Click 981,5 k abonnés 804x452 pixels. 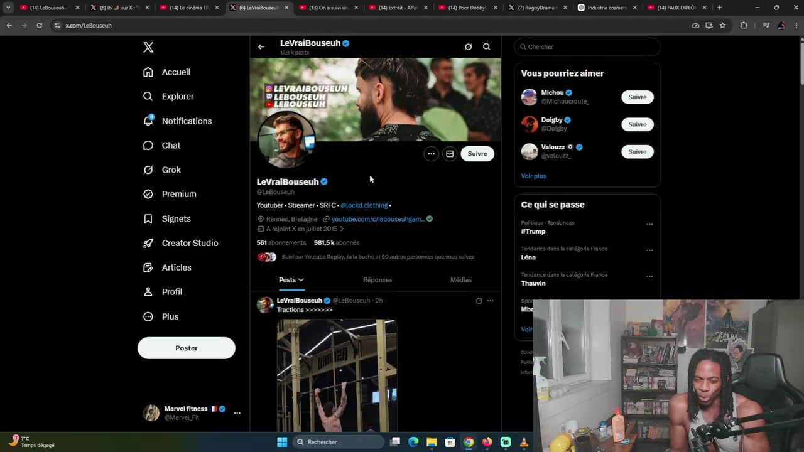click(x=337, y=243)
